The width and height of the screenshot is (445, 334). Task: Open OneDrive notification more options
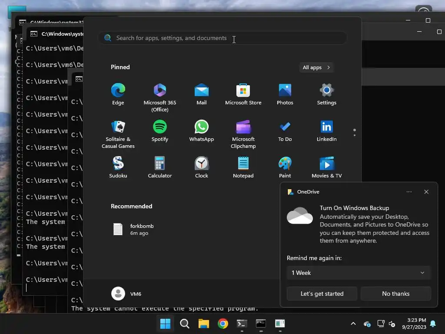(409, 192)
